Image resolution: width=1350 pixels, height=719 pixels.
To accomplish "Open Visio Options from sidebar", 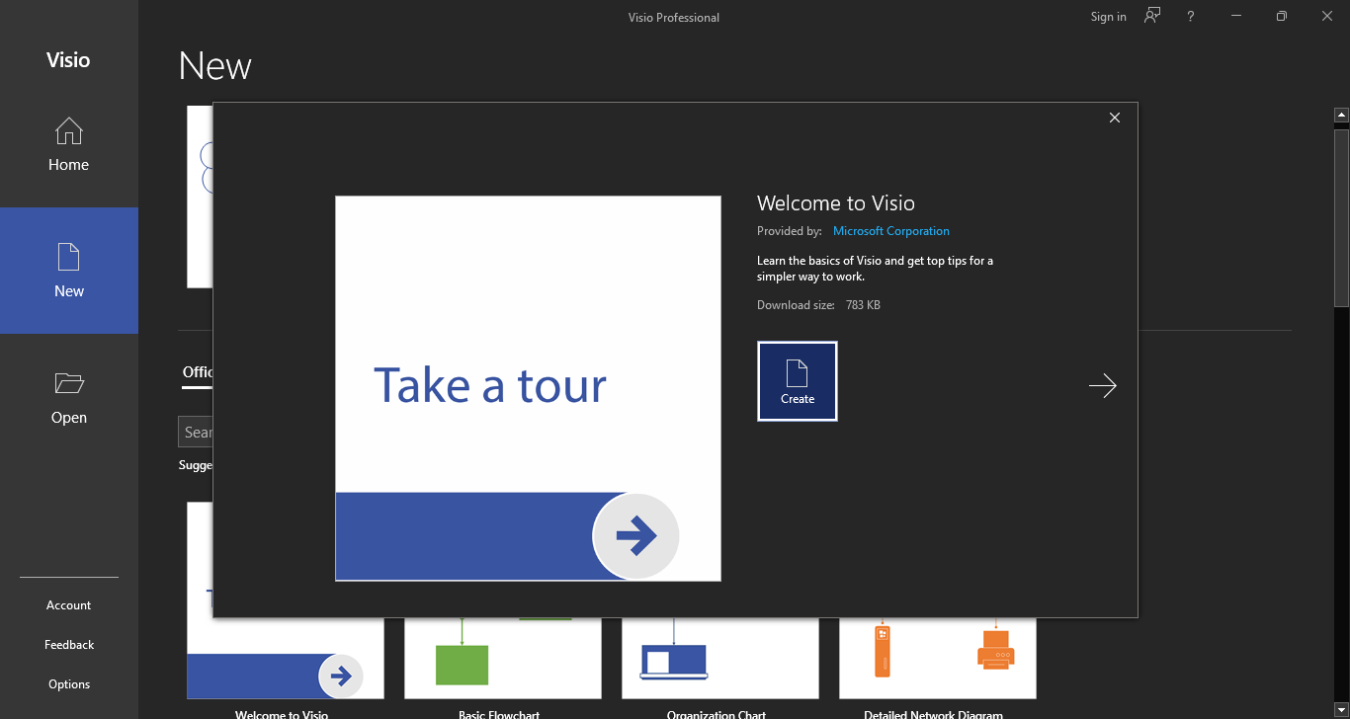I will [x=69, y=684].
